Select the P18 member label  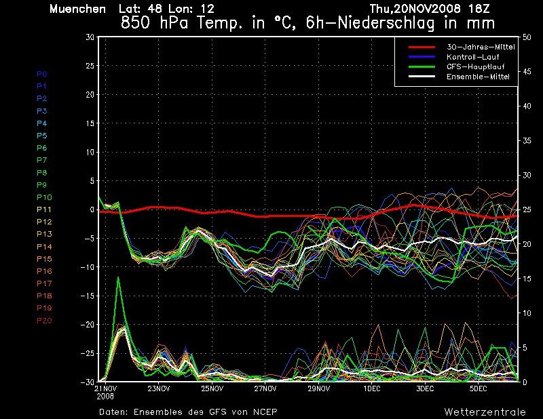click(x=44, y=296)
